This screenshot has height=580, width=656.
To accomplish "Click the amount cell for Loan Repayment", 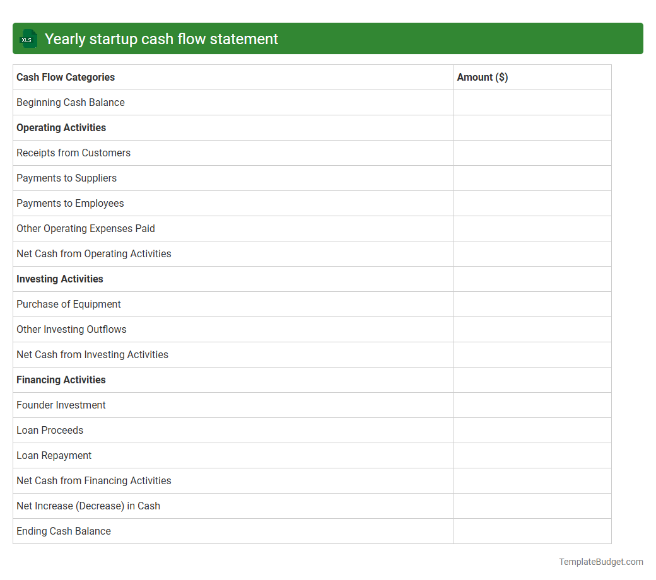I will click(x=532, y=455).
